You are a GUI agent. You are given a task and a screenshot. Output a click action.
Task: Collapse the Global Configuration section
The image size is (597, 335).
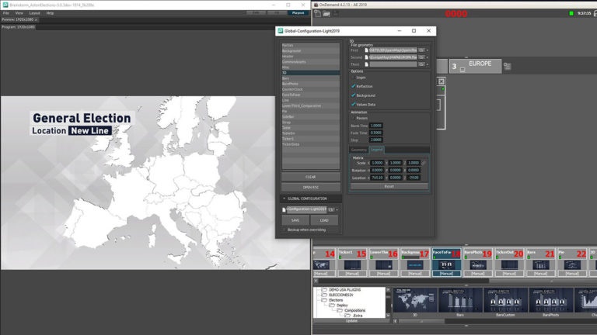pos(285,199)
